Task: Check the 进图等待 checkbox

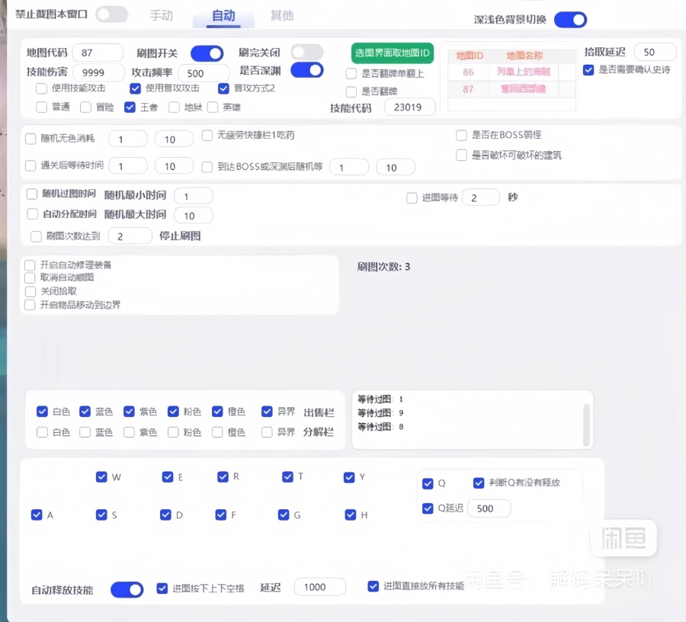Action: point(412,198)
